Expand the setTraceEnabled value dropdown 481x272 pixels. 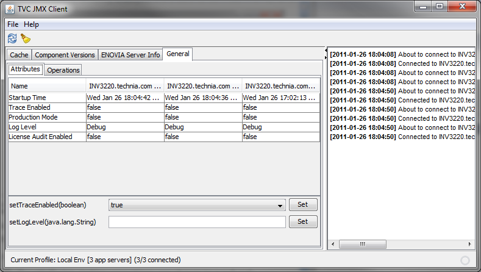(280, 206)
